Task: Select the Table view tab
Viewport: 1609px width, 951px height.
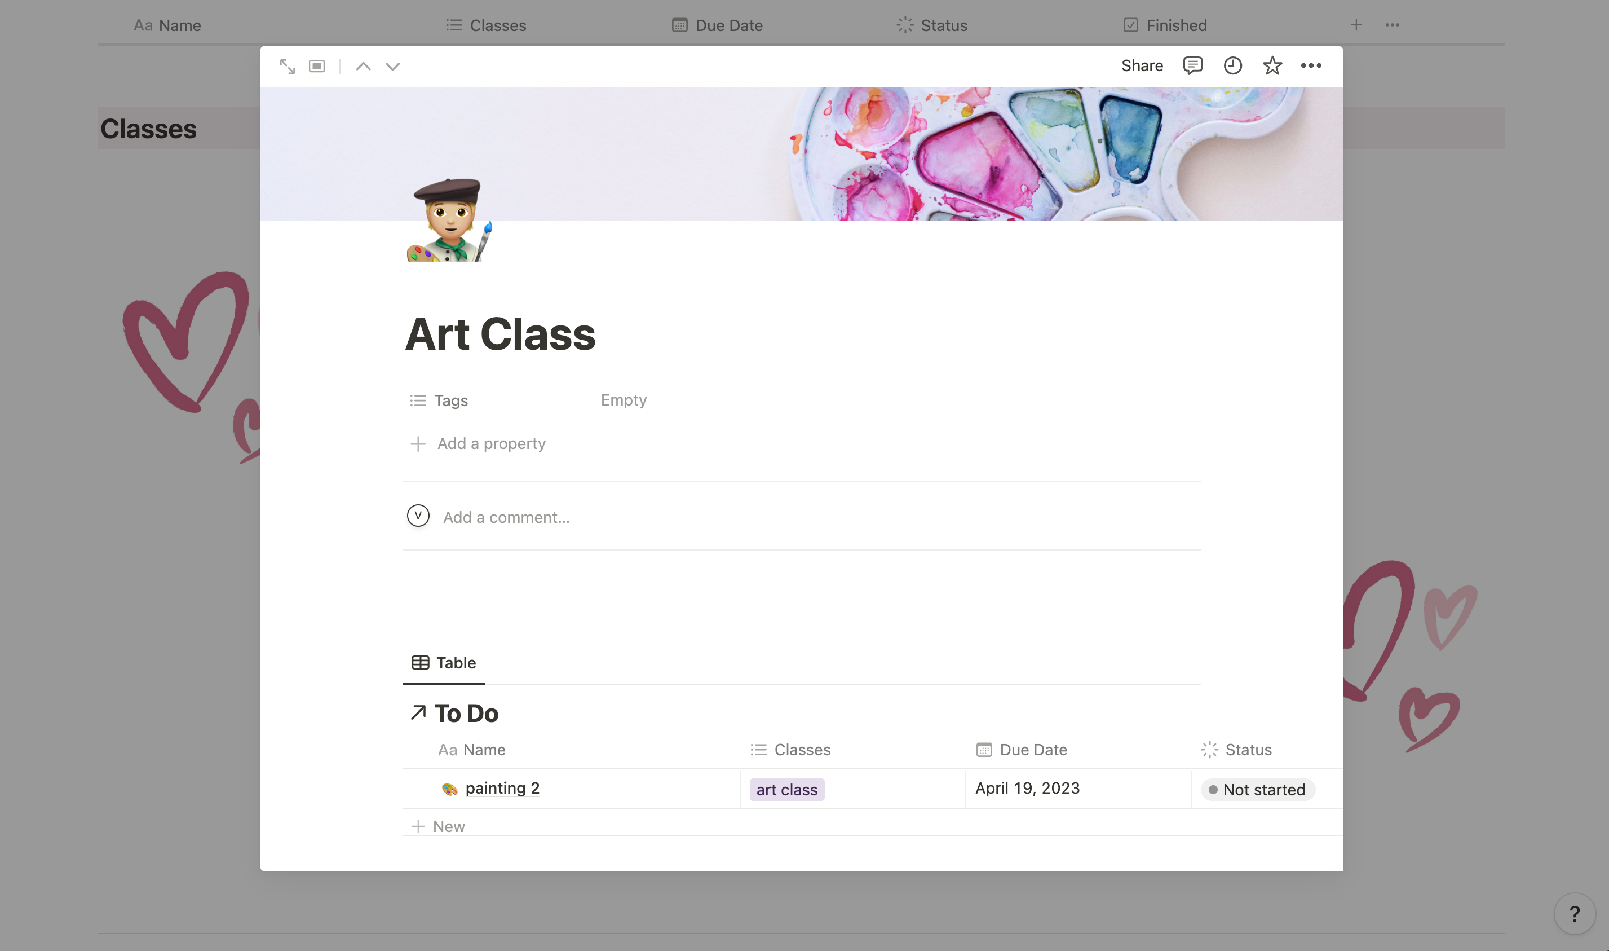Action: click(444, 663)
